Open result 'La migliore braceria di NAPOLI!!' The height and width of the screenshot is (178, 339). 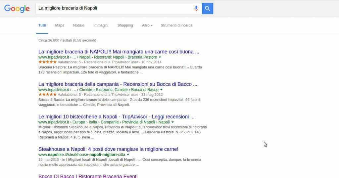(119, 52)
